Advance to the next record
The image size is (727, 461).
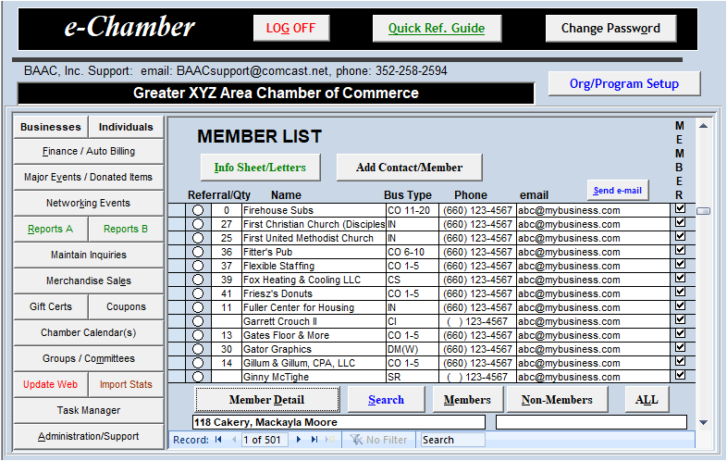pyautogui.click(x=299, y=440)
